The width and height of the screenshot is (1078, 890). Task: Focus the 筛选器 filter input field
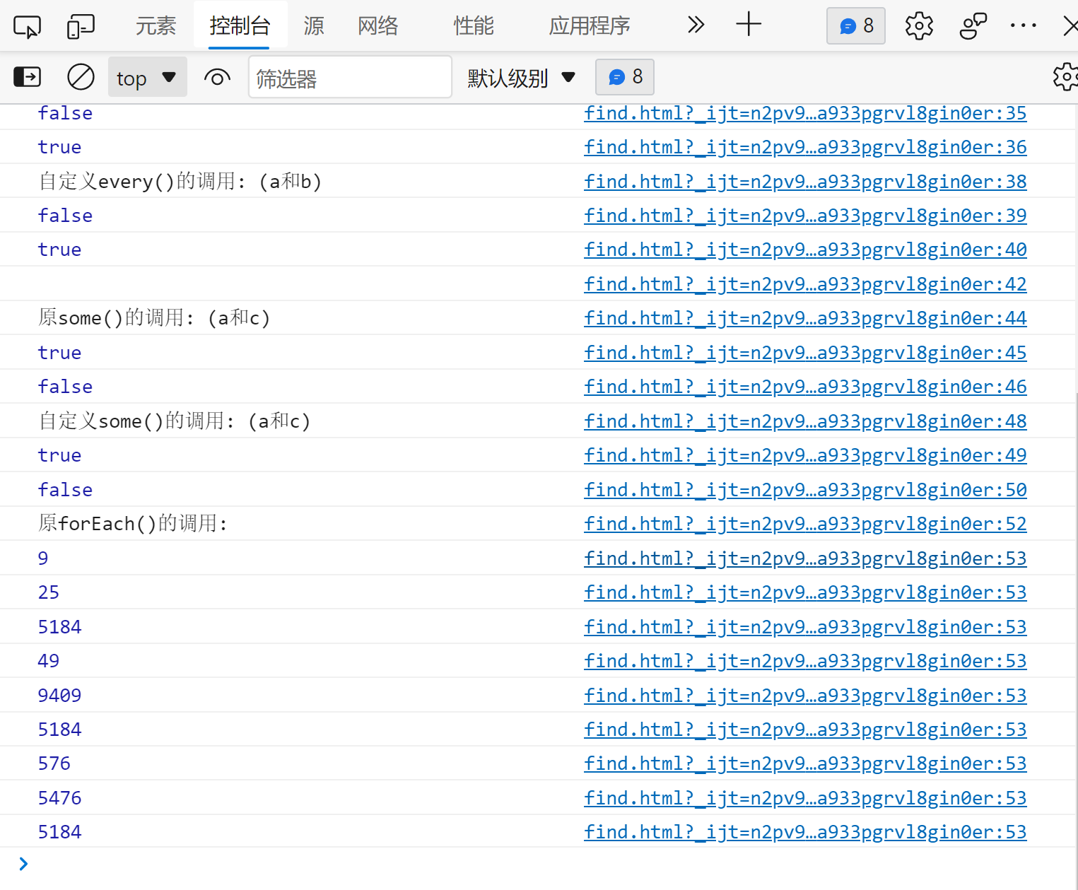[x=349, y=77]
